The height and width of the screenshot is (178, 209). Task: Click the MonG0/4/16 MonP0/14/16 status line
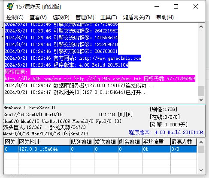click(46, 134)
